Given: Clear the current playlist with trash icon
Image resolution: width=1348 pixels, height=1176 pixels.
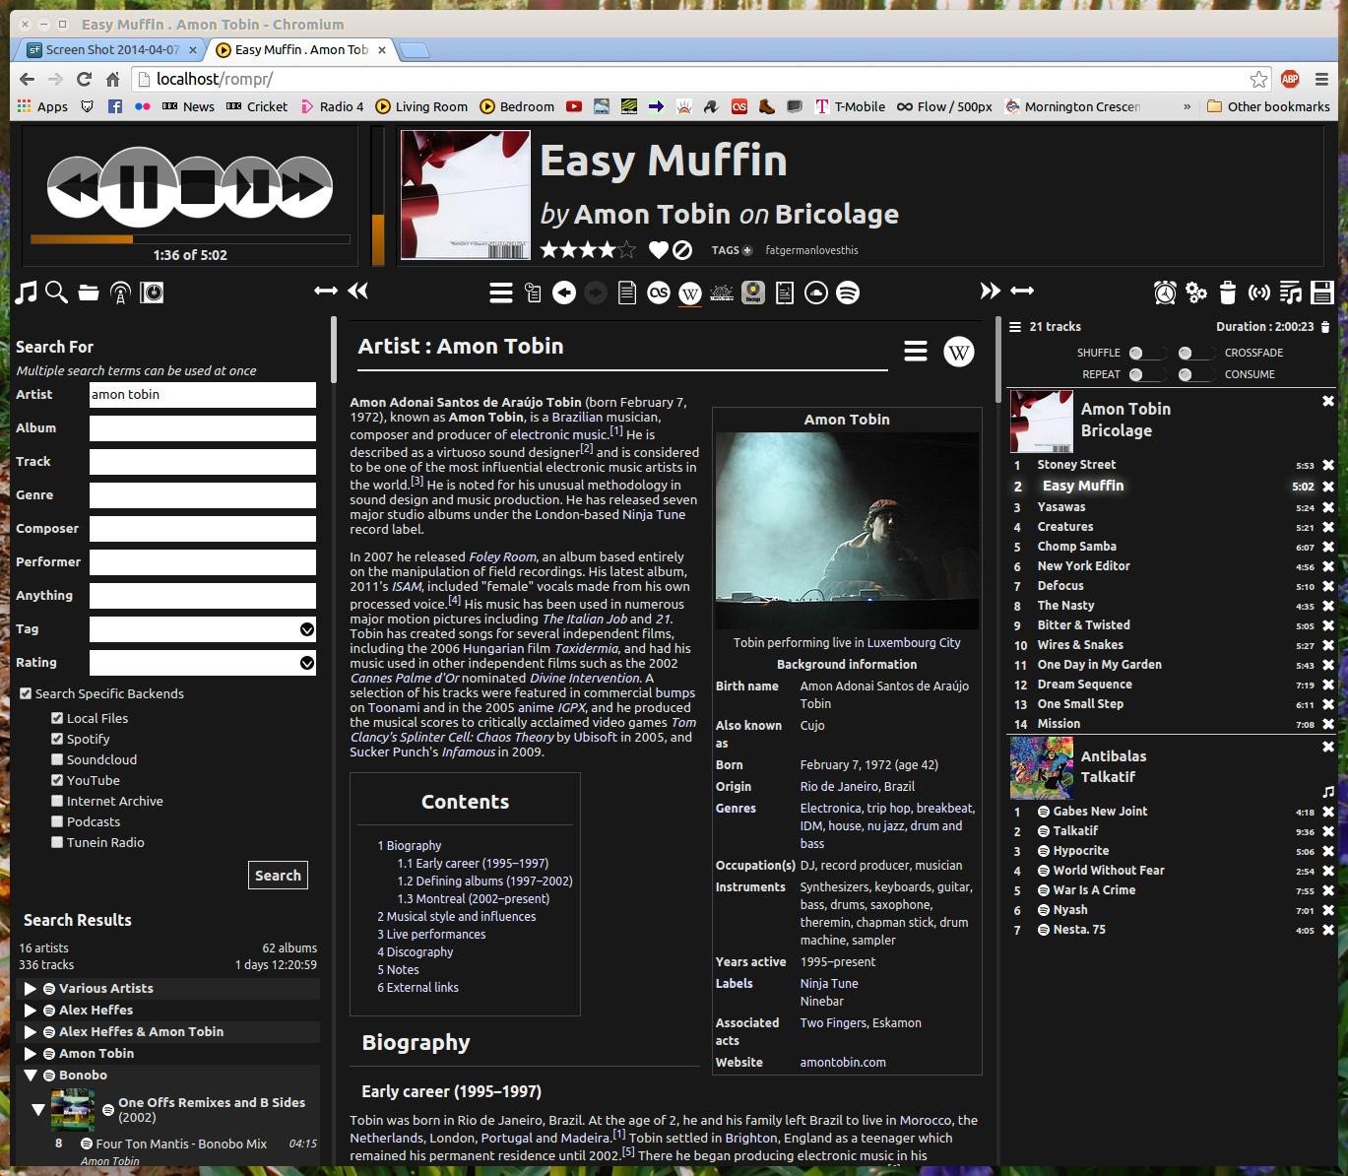Looking at the screenshot, I should pos(1227,293).
